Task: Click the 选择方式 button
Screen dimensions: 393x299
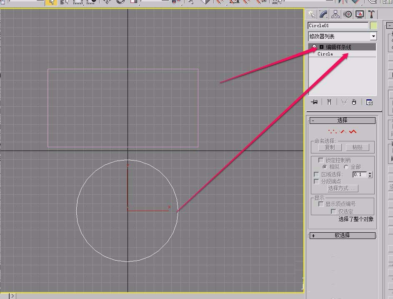Action: [343, 188]
